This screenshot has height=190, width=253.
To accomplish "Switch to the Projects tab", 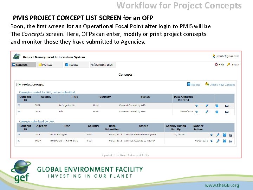I will (50, 65).
